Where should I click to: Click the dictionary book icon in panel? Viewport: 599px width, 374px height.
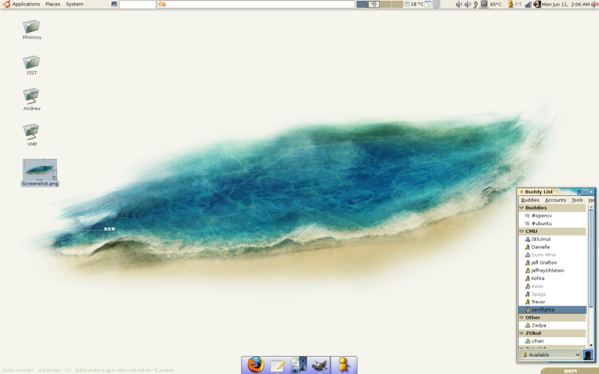click(x=114, y=4)
